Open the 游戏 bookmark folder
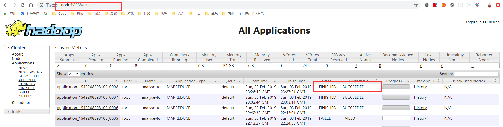Image resolution: width=503 pixels, height=127 pixels. click(128, 13)
